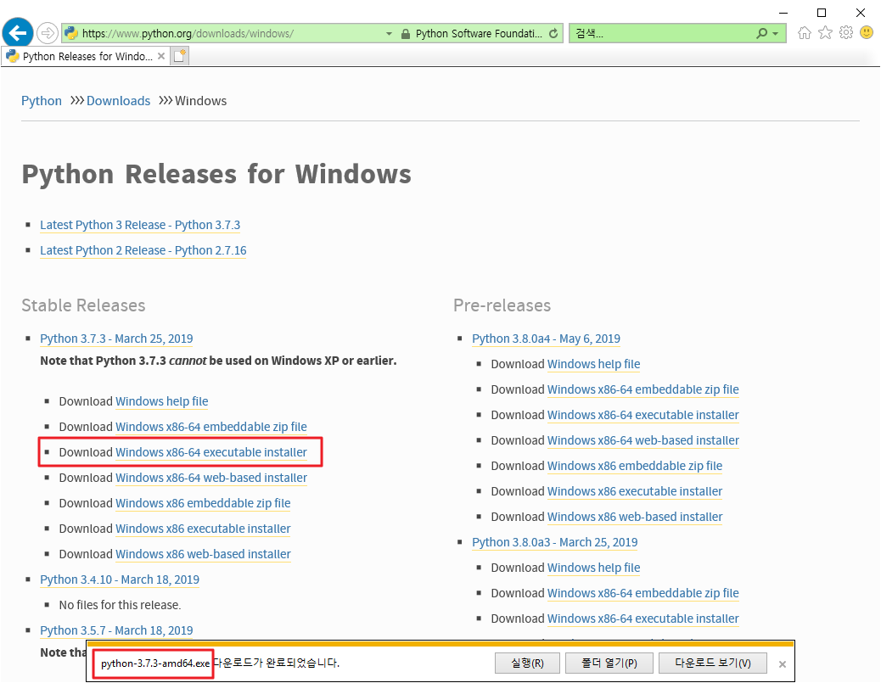Click the python-3.7.3-amd64.exe file name
This screenshot has width=881, height=683.
tap(155, 663)
